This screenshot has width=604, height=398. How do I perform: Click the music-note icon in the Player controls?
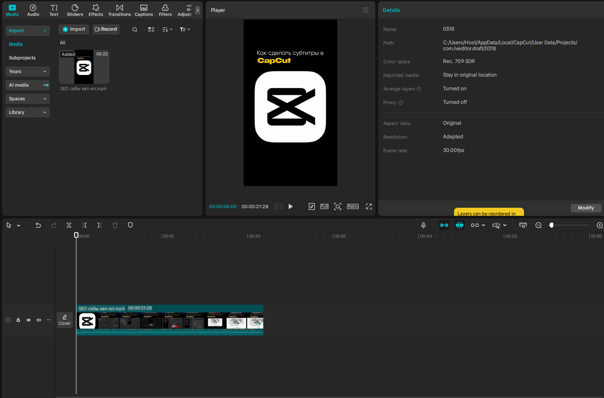pyautogui.click(x=312, y=206)
